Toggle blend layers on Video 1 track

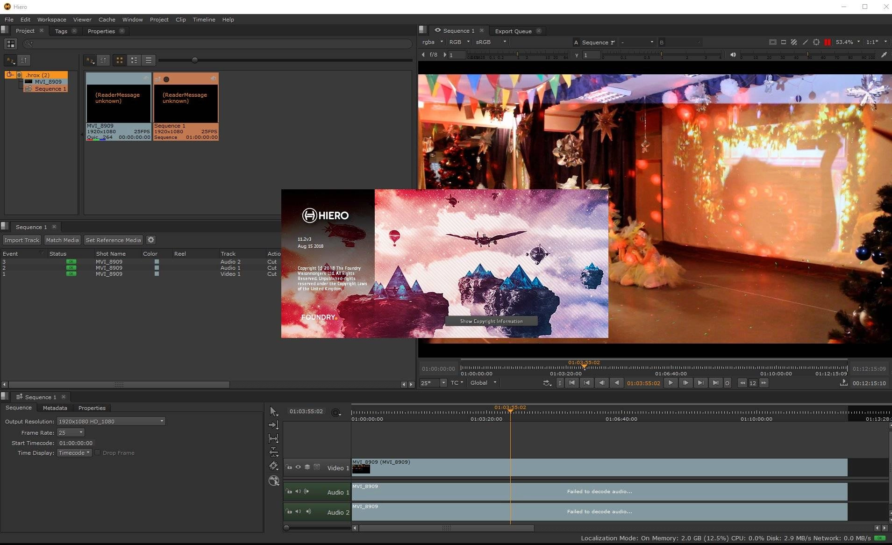coord(307,467)
